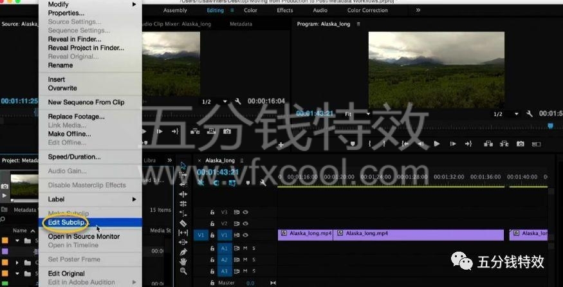The height and width of the screenshot is (287, 563).
Task: Play the Program monitor
Action: (437, 143)
